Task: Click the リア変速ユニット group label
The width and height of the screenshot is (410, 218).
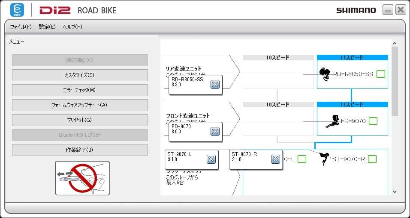Action: 184,69
